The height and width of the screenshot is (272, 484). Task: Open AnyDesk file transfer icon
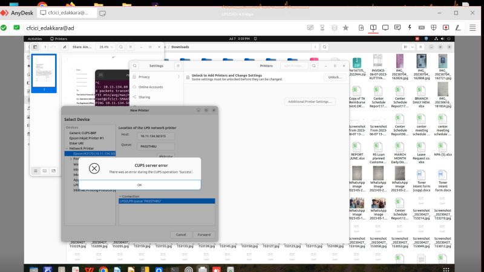[x=361, y=28]
